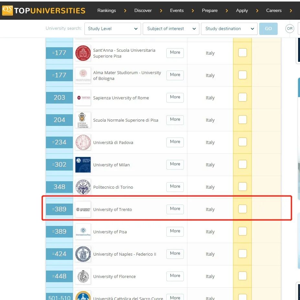Screen dimensions: 300x300
Task: Tick compare checkbox for Scuola Normale Superiore
Action: (x=242, y=119)
